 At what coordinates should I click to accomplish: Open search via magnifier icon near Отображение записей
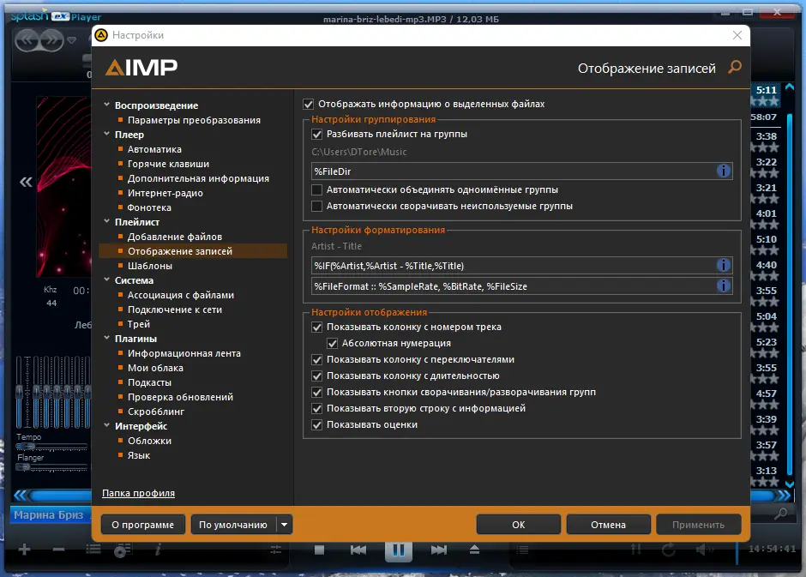[735, 66]
